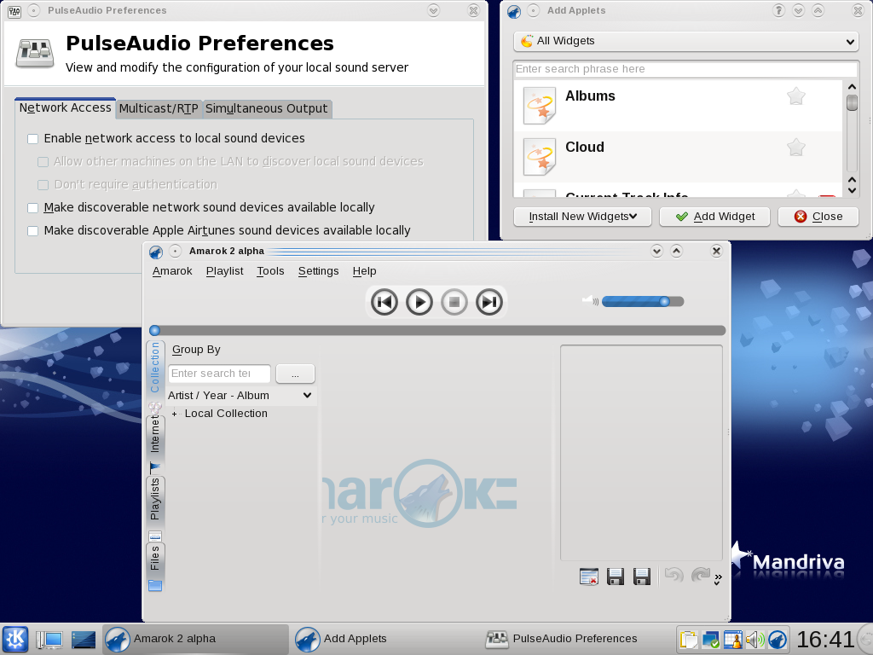Open the KDE Kickoff application launcher

coord(15,639)
